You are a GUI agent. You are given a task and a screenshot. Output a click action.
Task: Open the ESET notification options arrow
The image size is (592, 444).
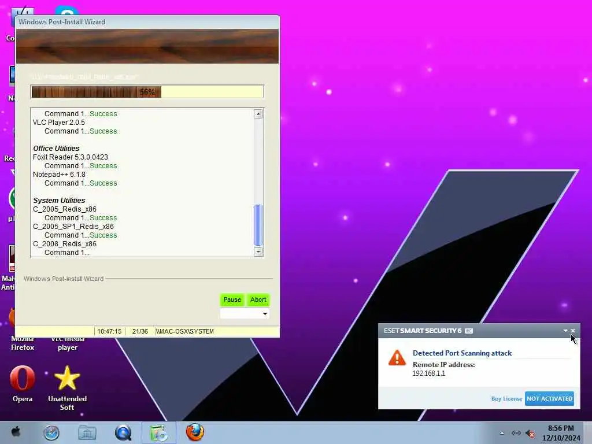pyautogui.click(x=565, y=330)
